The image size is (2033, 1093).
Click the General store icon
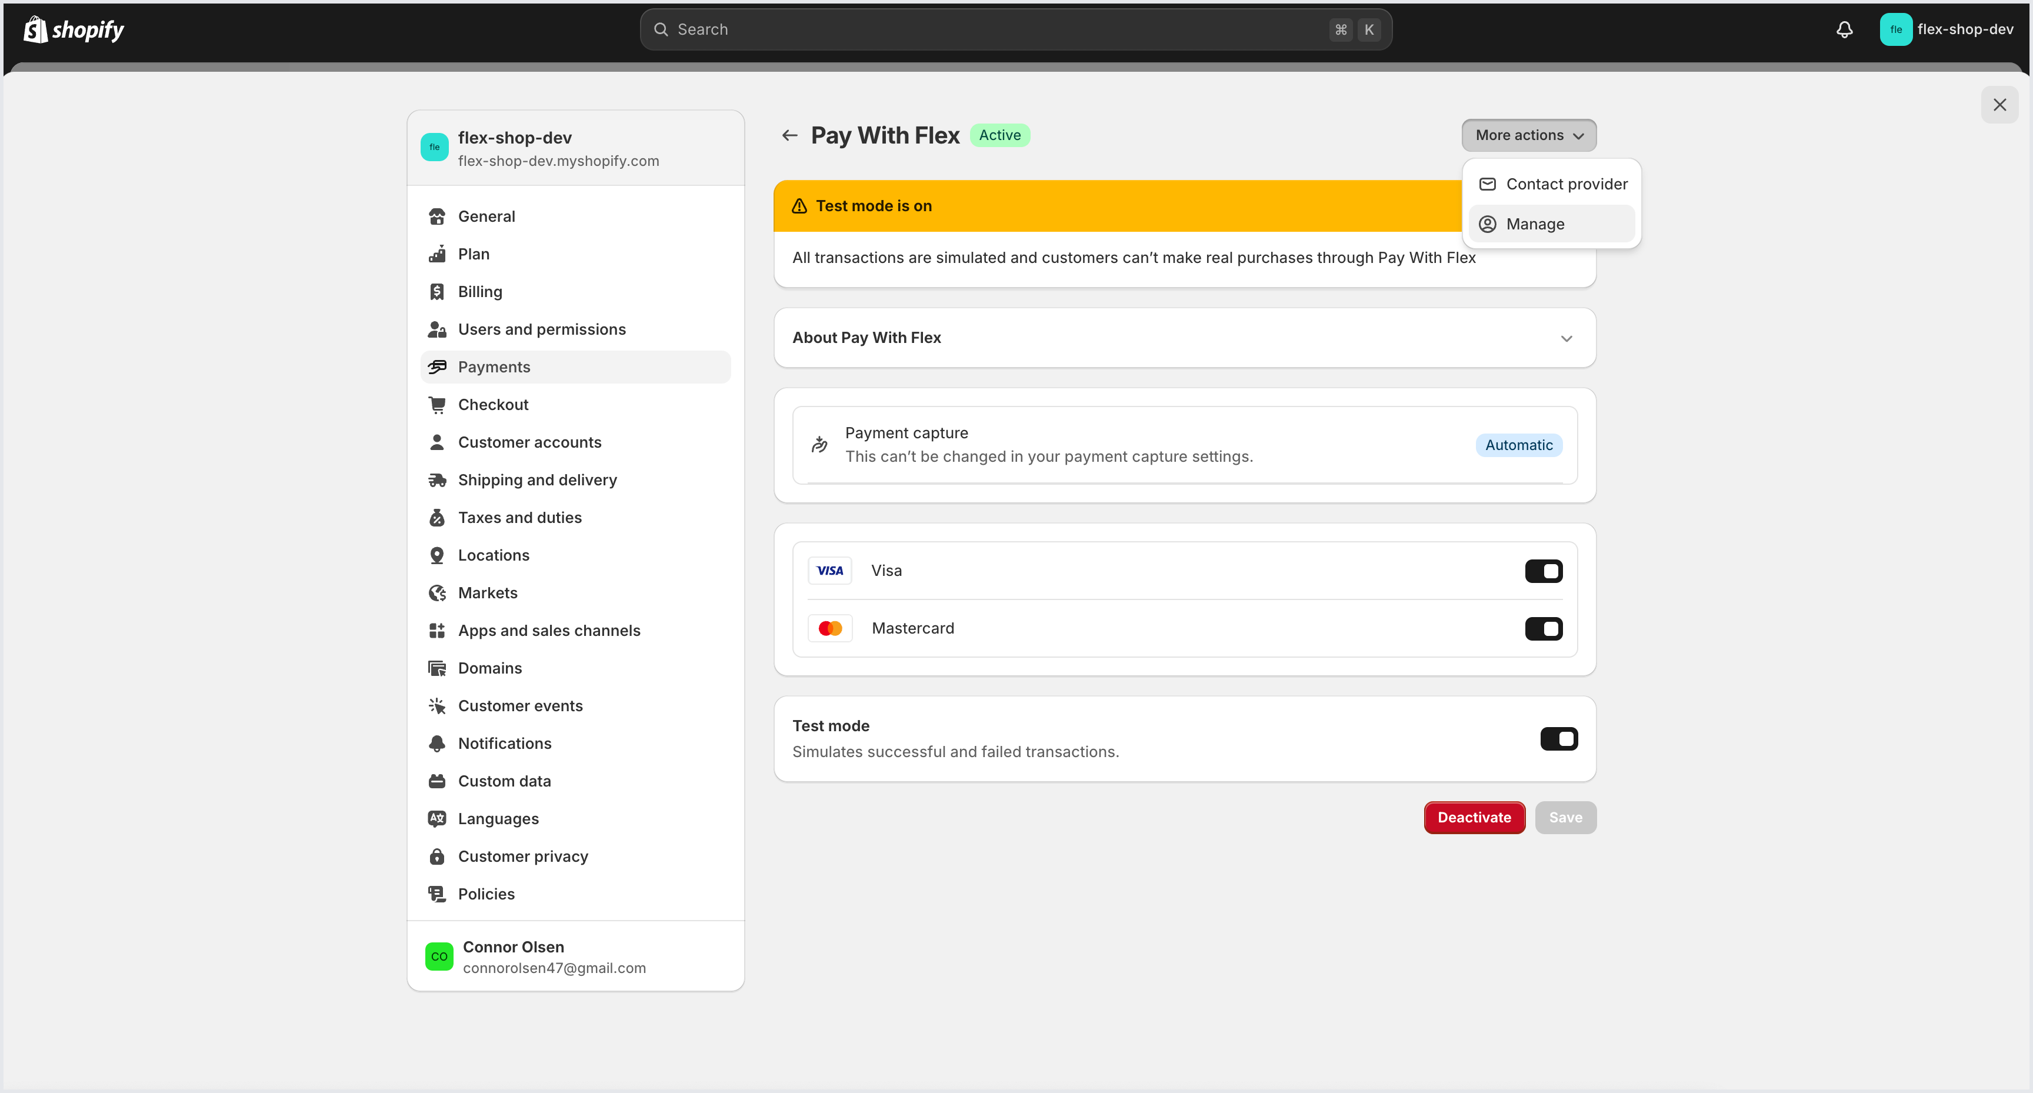(x=436, y=216)
